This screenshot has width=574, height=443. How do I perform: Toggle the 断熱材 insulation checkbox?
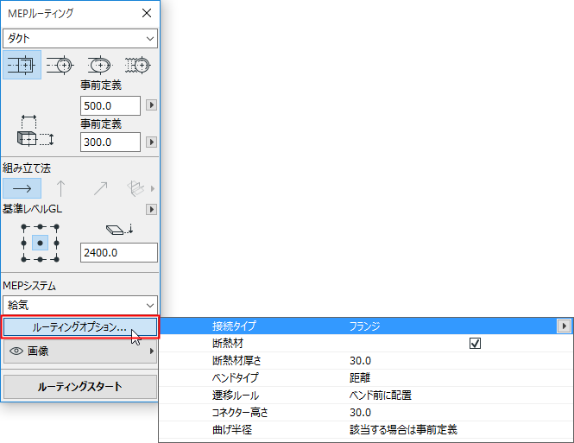click(x=475, y=344)
